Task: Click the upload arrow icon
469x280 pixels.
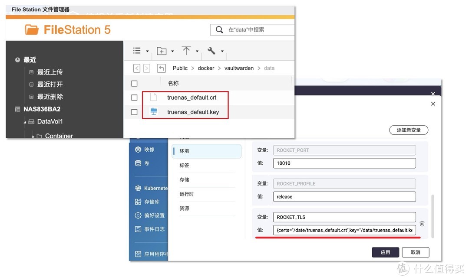Action: [x=186, y=51]
